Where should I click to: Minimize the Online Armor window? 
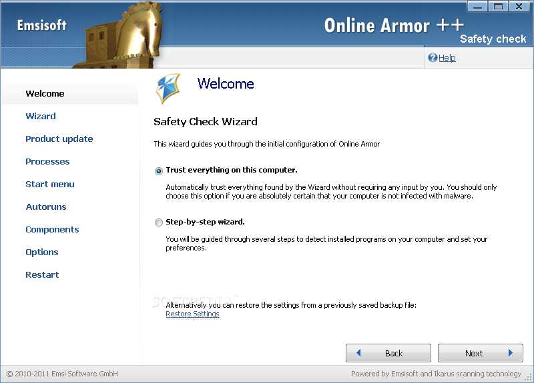point(477,6)
